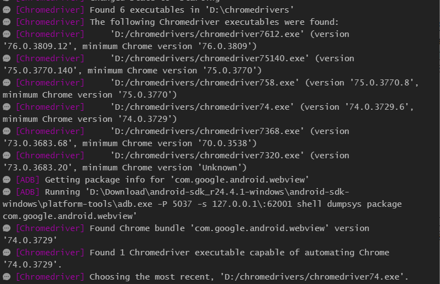Click the bubble icon beside the ADB 'Running' line
Screen dimensions: 440x284
(7, 192)
